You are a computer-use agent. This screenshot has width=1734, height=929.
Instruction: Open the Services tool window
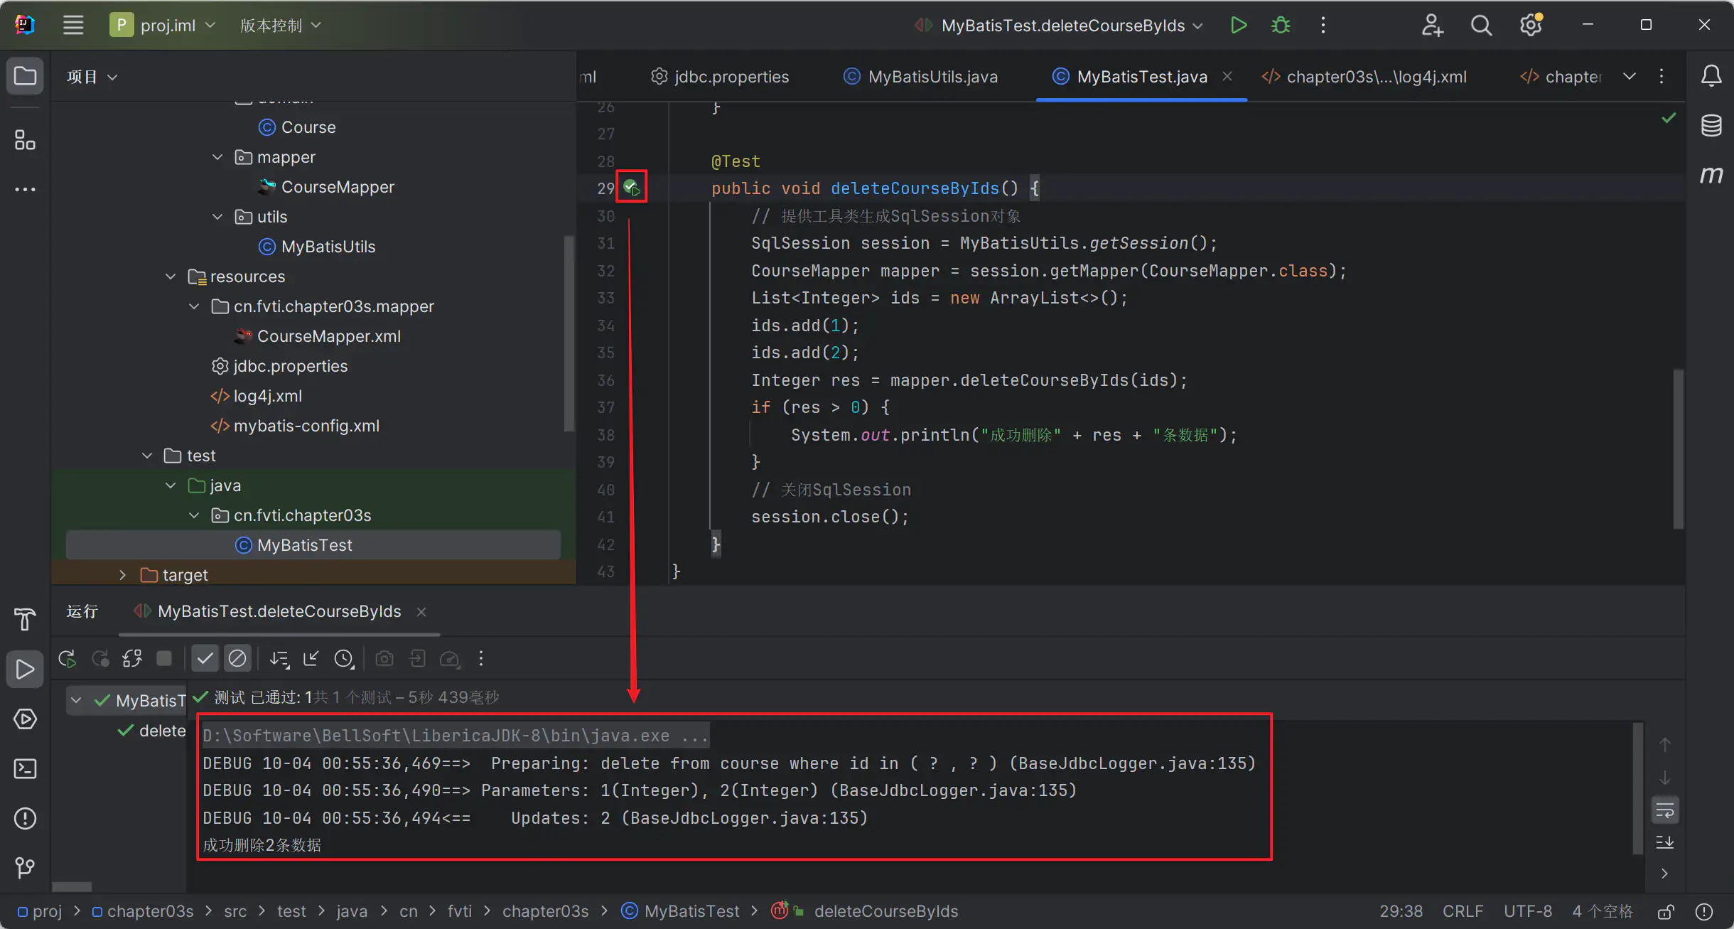pyautogui.click(x=25, y=719)
